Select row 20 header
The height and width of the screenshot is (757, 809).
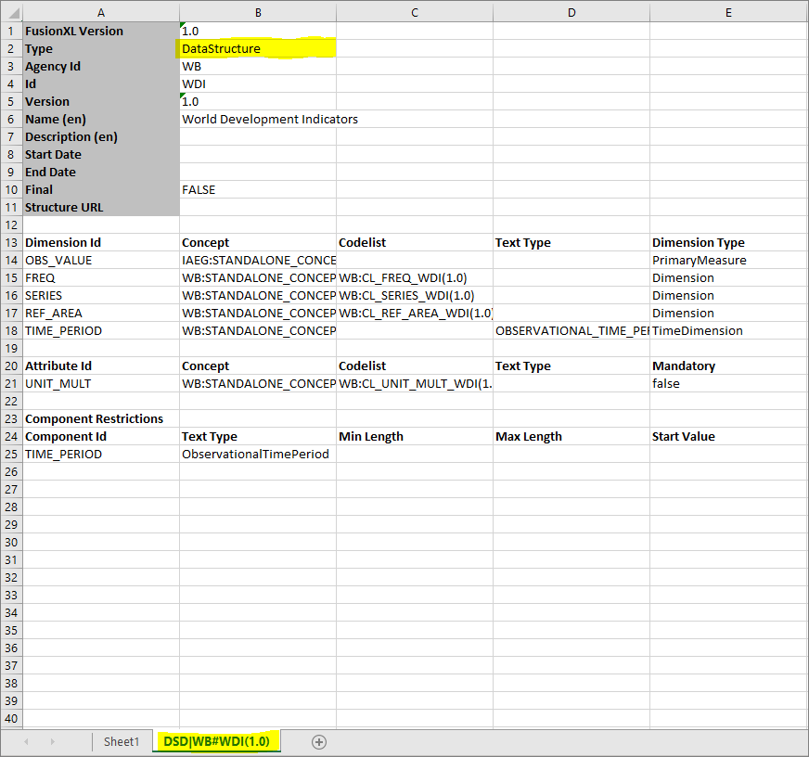point(11,366)
